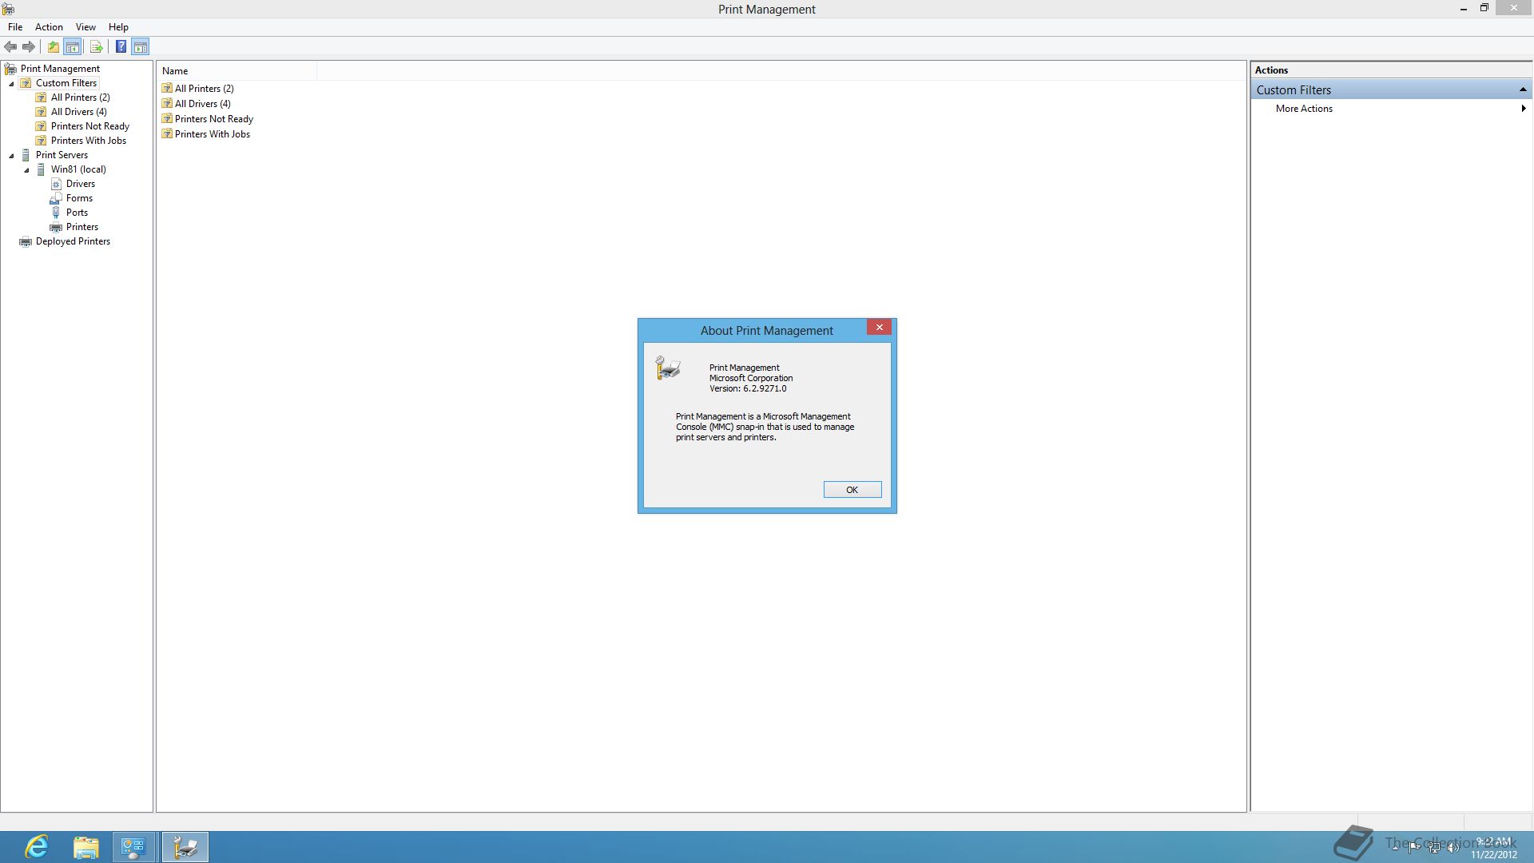
Task: Go up one level with toolbar folder icon
Action: pos(53,47)
